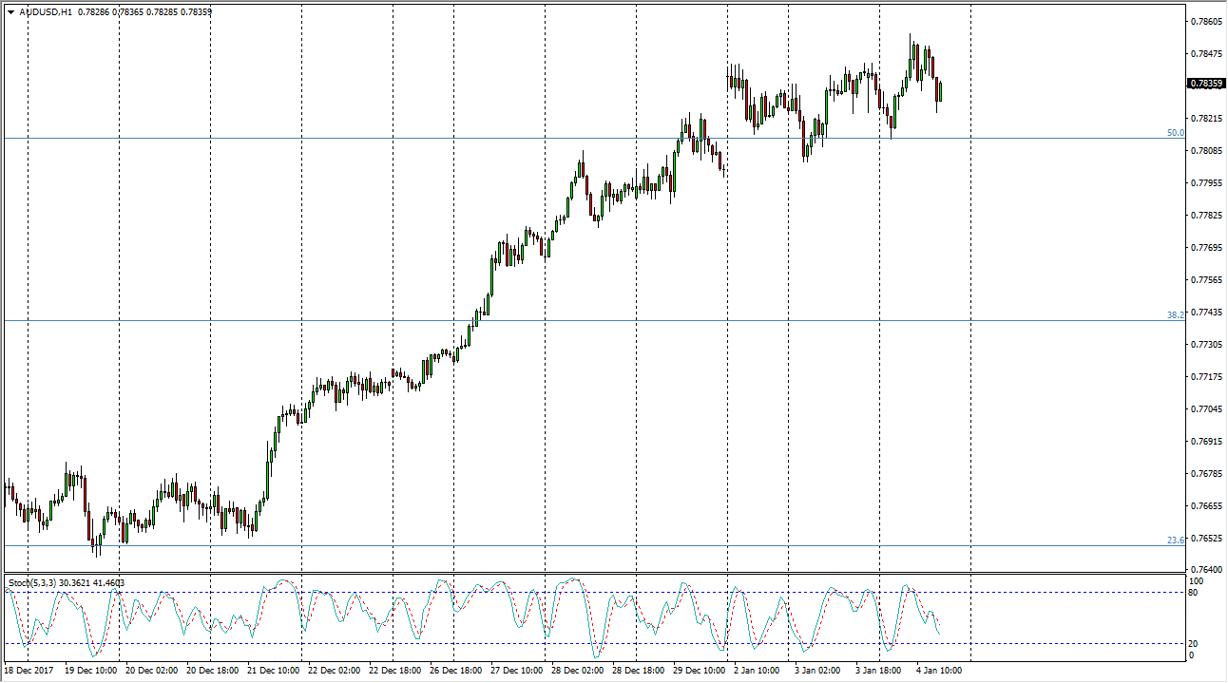Image resolution: width=1228 pixels, height=683 pixels.
Task: Click the 4 Jan 10:00 time label
Action: coord(939,671)
